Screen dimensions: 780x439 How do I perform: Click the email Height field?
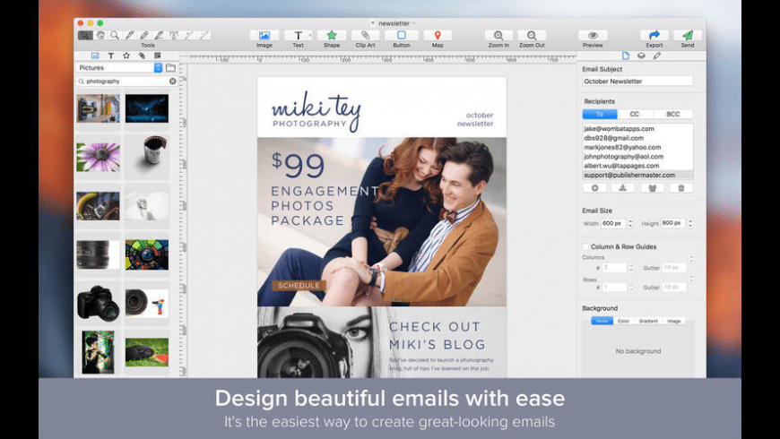pos(673,223)
